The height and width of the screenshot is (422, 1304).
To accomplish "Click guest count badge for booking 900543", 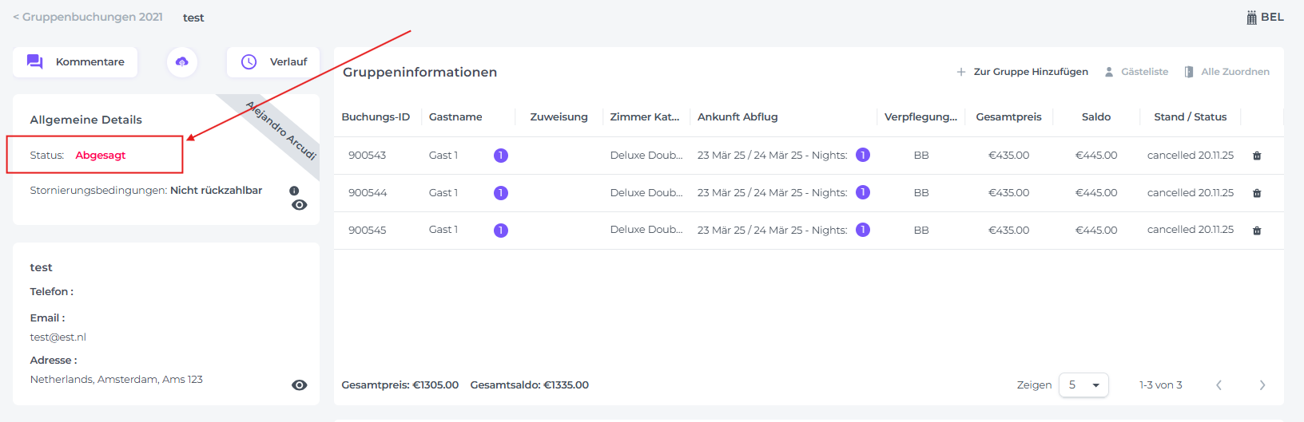I will click(500, 156).
